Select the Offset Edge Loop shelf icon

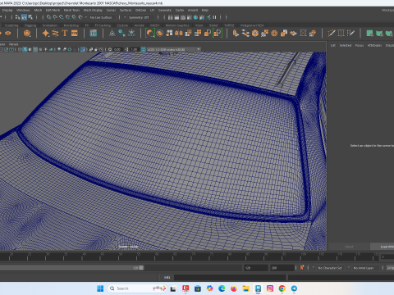[350, 34]
